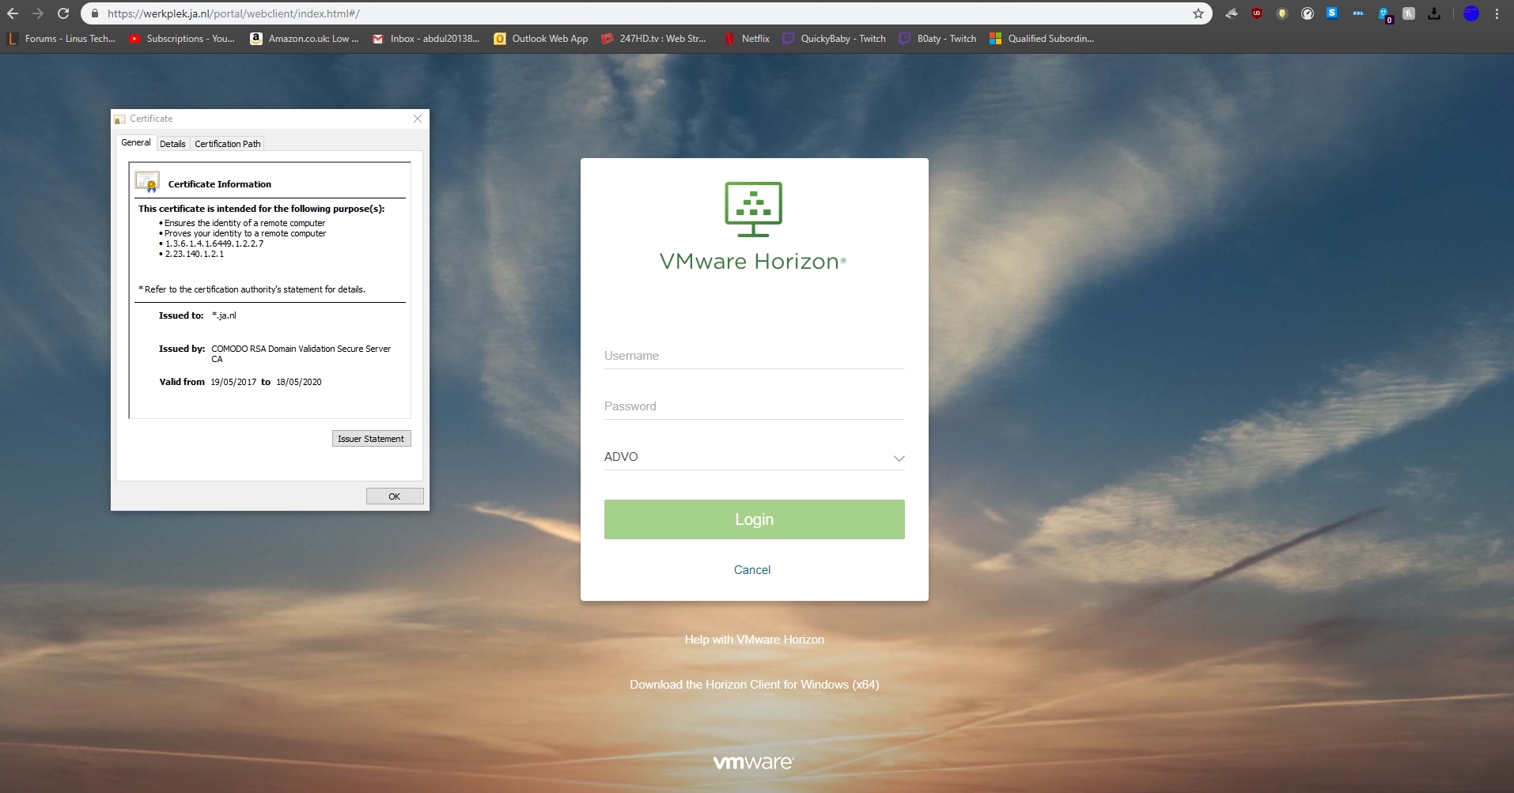The image size is (1514, 793).
Task: Click the Cancel link
Action: (752, 570)
